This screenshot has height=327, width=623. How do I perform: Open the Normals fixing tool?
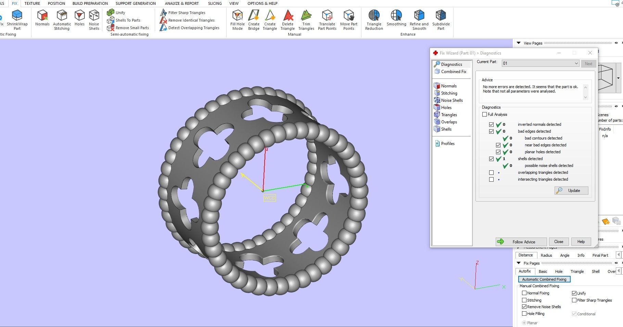tap(42, 18)
